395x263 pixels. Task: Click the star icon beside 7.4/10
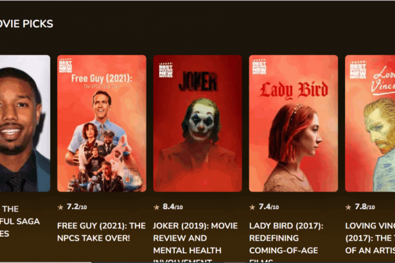click(252, 207)
